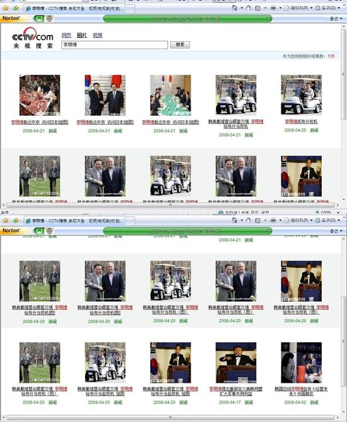Viewport: 347px width, 422px height.
Task: Click Norton globe icon in bottom window
Action: pyautogui.click(x=49, y=231)
